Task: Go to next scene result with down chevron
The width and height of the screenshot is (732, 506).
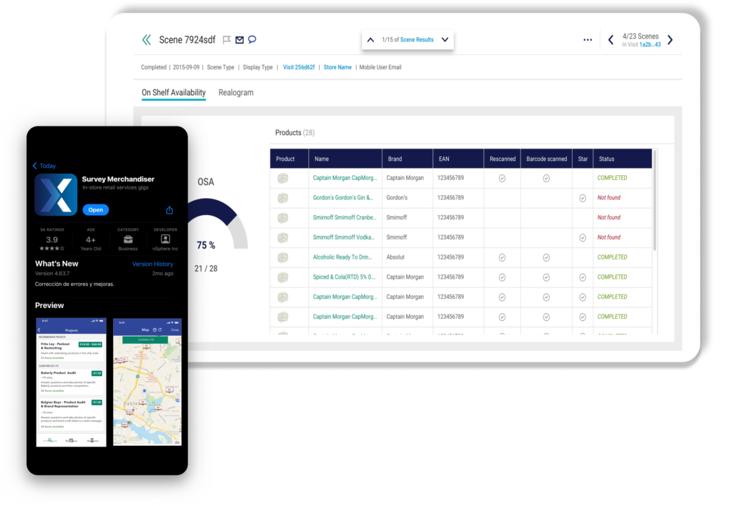Action: [445, 40]
